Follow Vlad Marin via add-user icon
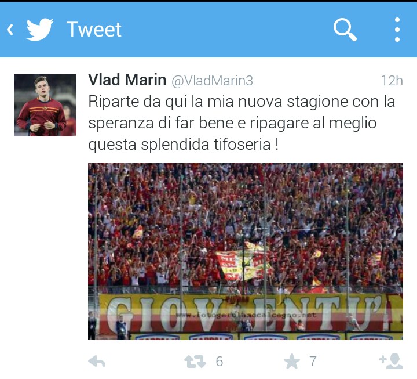The image size is (417, 379). pyautogui.click(x=391, y=361)
